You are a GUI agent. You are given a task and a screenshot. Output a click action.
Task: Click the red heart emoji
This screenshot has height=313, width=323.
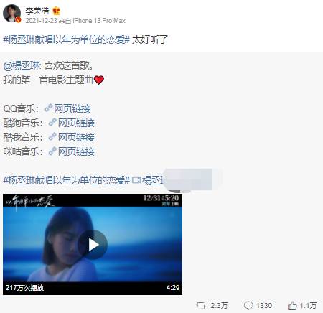(x=99, y=80)
